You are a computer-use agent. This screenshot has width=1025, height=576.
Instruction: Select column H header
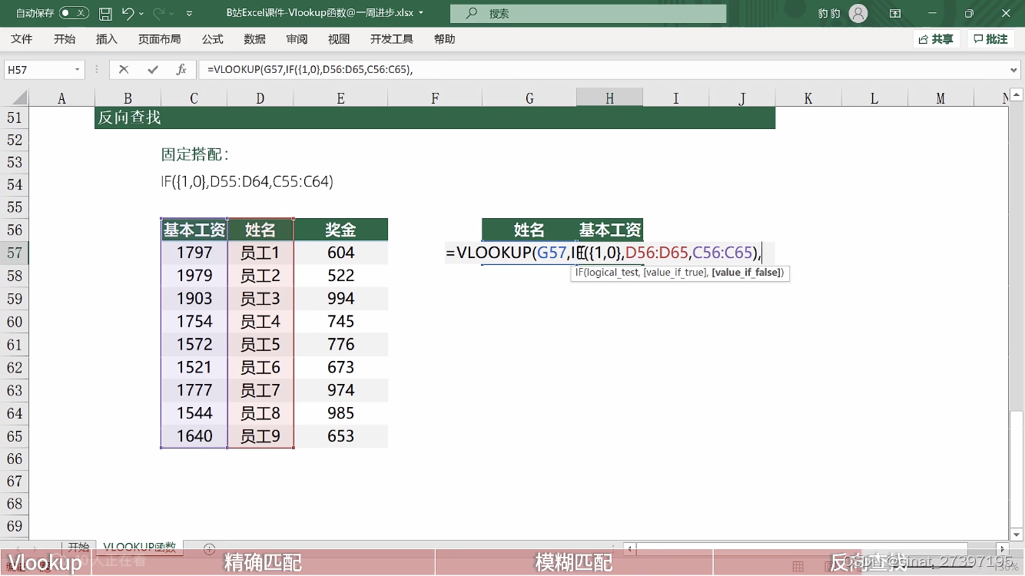pyautogui.click(x=609, y=98)
